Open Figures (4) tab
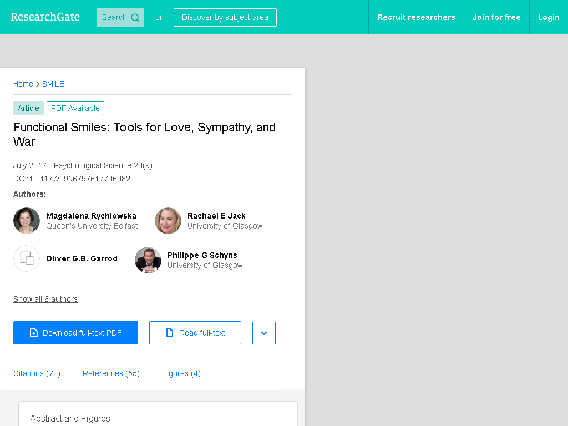 pos(181,373)
